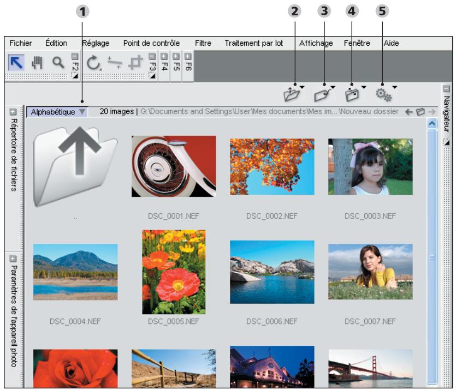Select the Hand pan tool
This screenshot has height=390, width=456.
tap(37, 63)
